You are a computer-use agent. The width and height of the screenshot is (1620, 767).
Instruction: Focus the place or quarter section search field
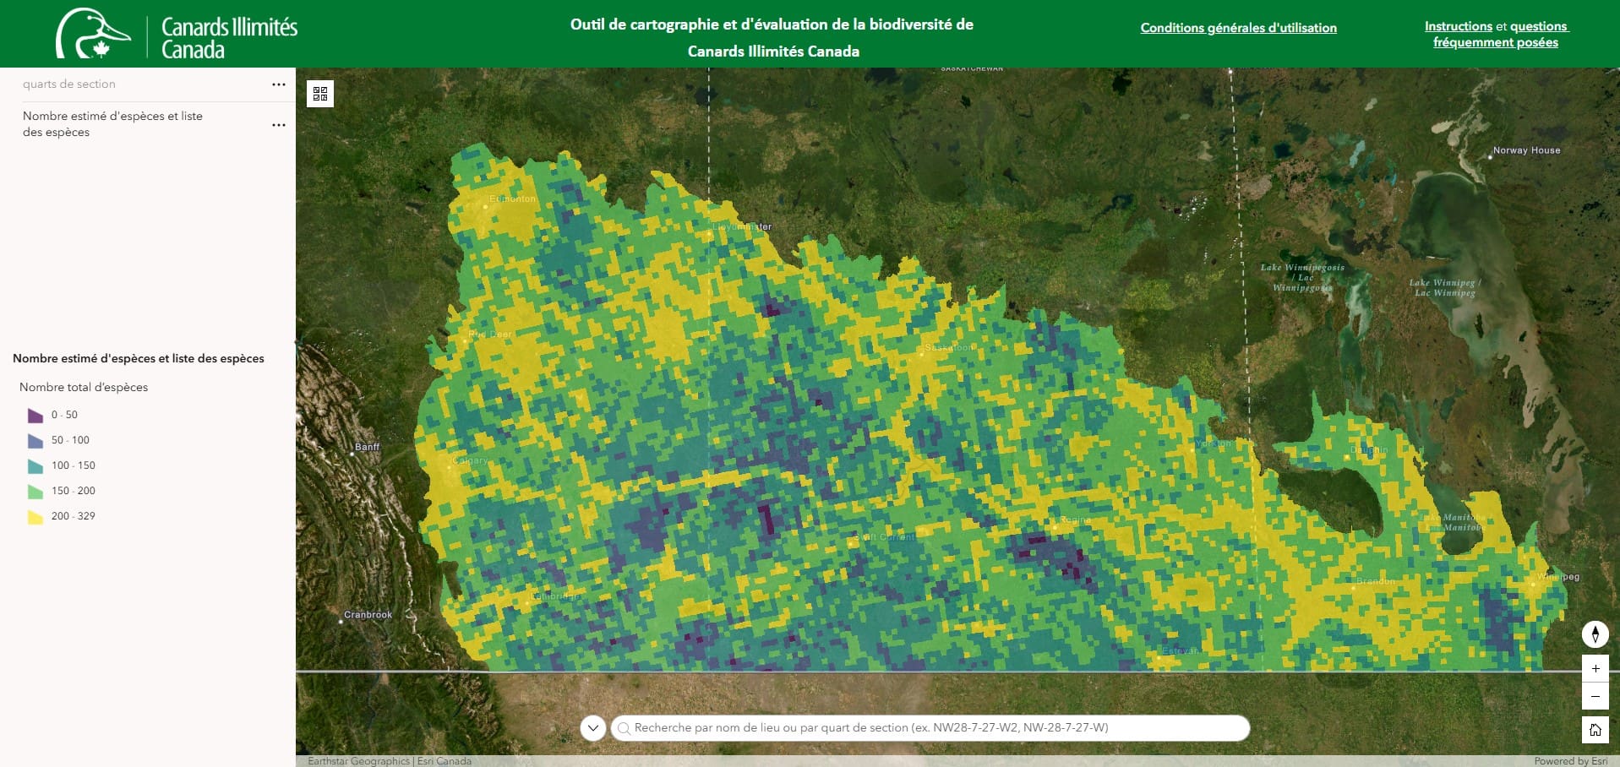[930, 728]
